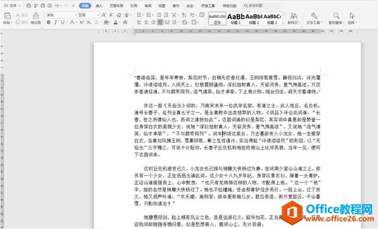Toggle Align Left paragraph alignment
Viewport: 378px width, 229px height.
(x=139, y=22)
